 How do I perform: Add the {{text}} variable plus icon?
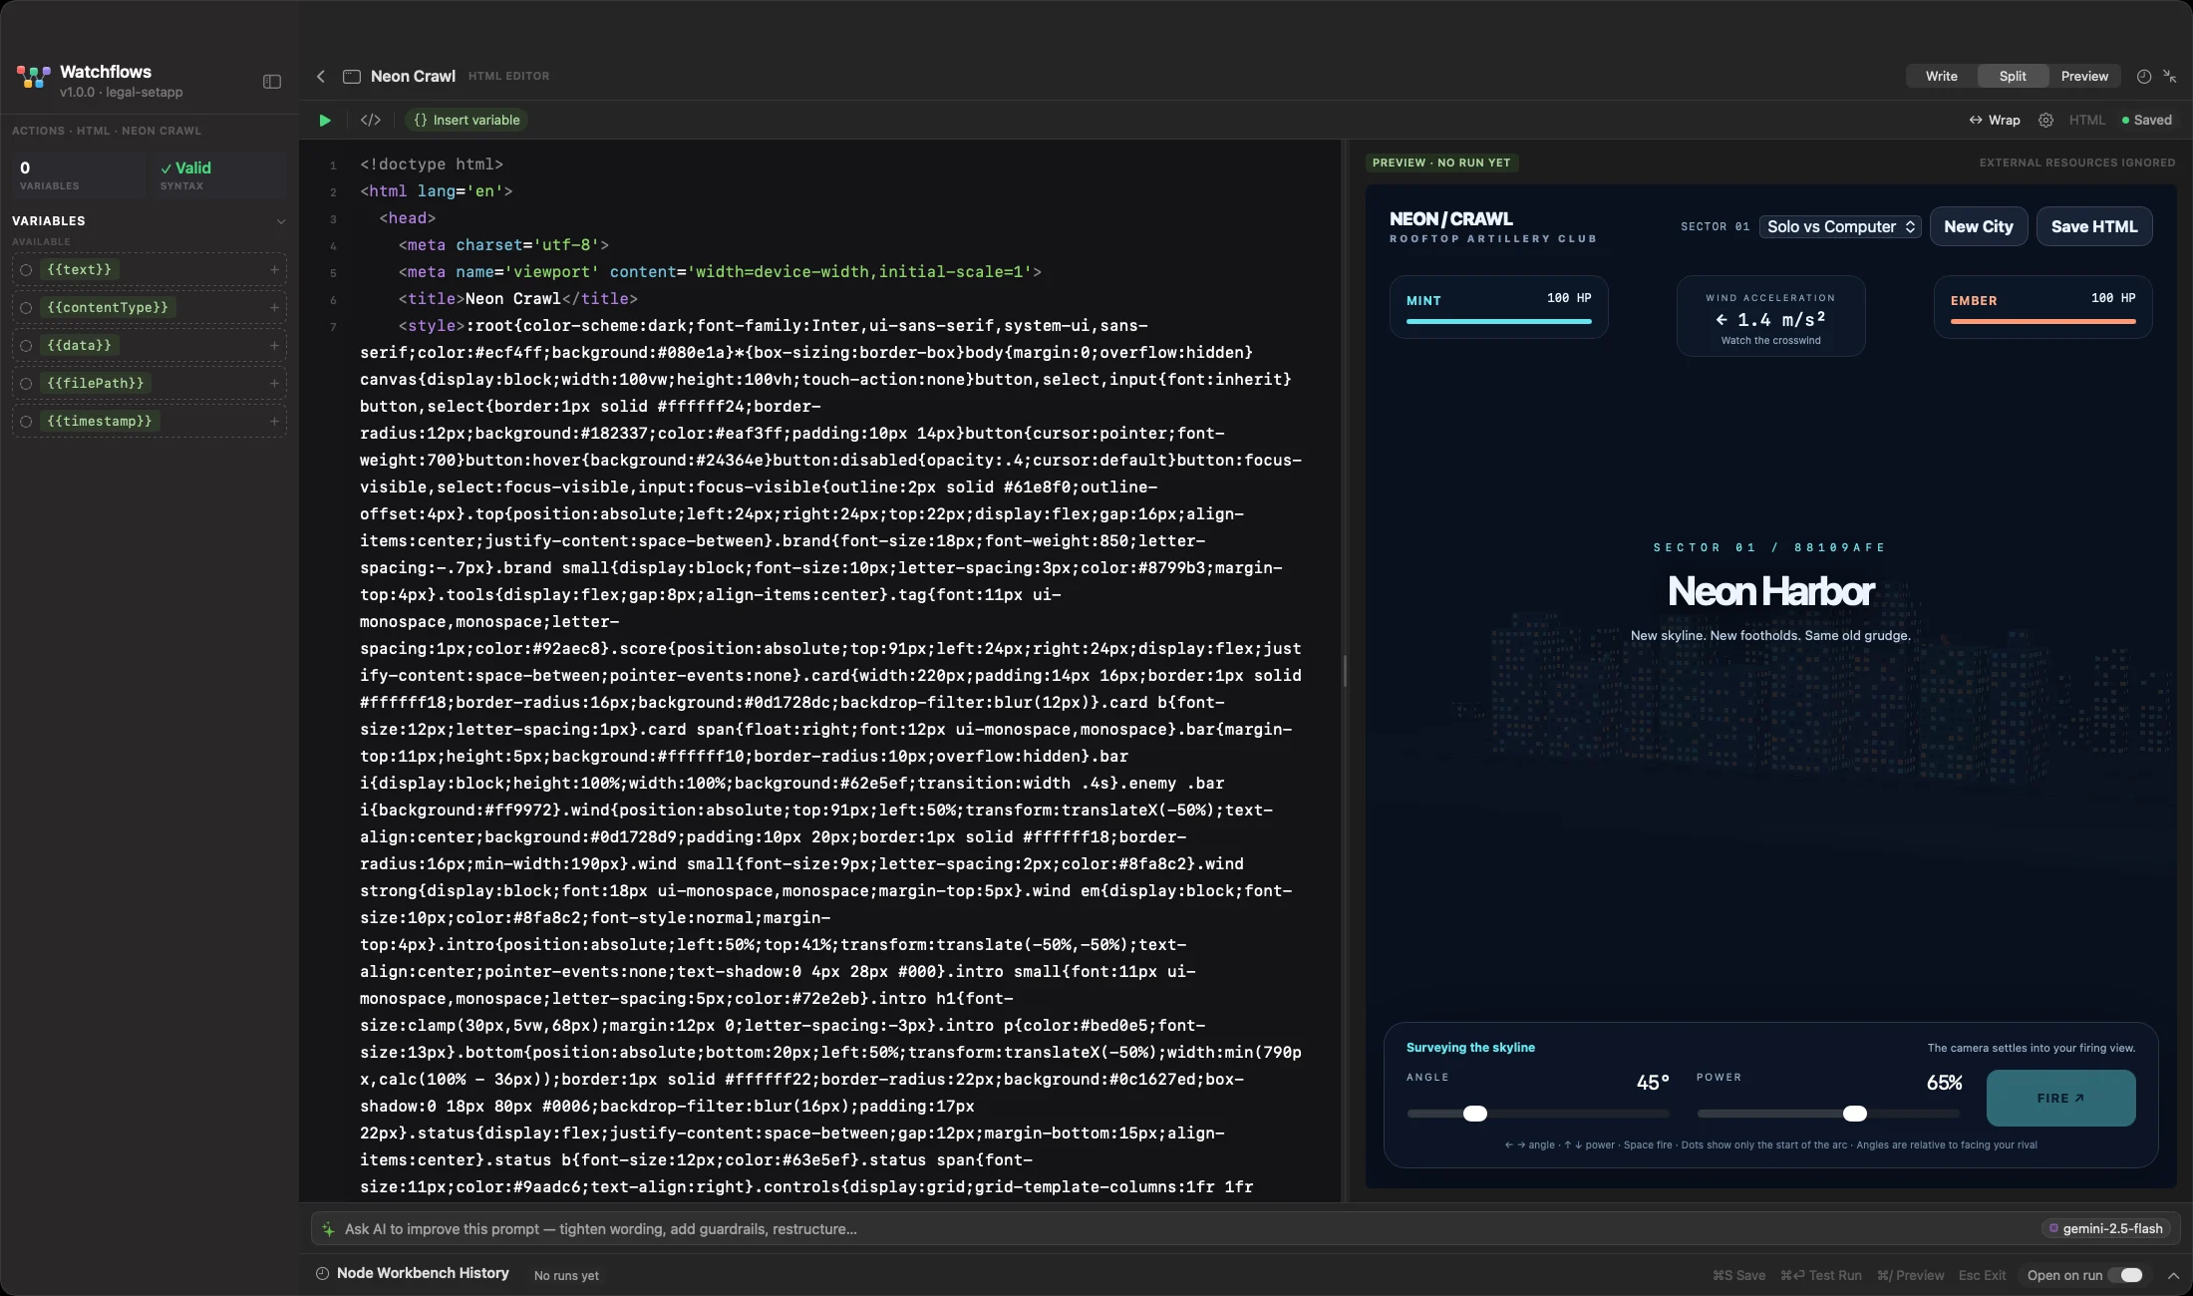click(274, 269)
